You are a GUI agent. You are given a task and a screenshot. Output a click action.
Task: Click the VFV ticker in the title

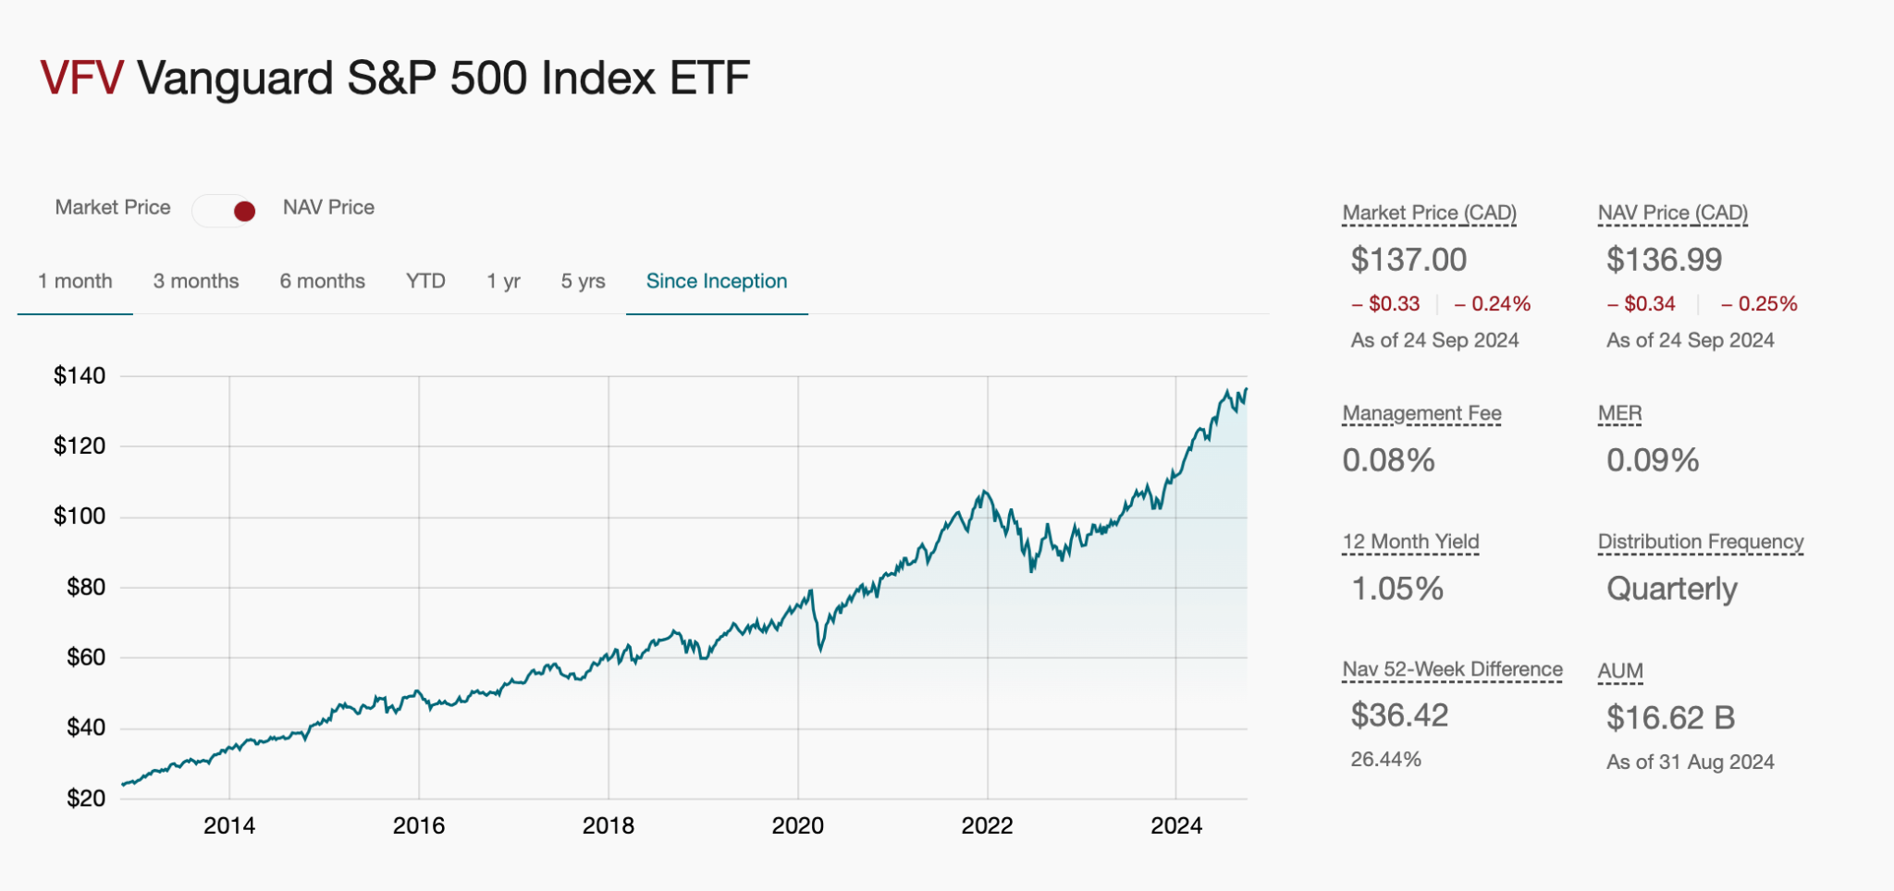tap(82, 79)
